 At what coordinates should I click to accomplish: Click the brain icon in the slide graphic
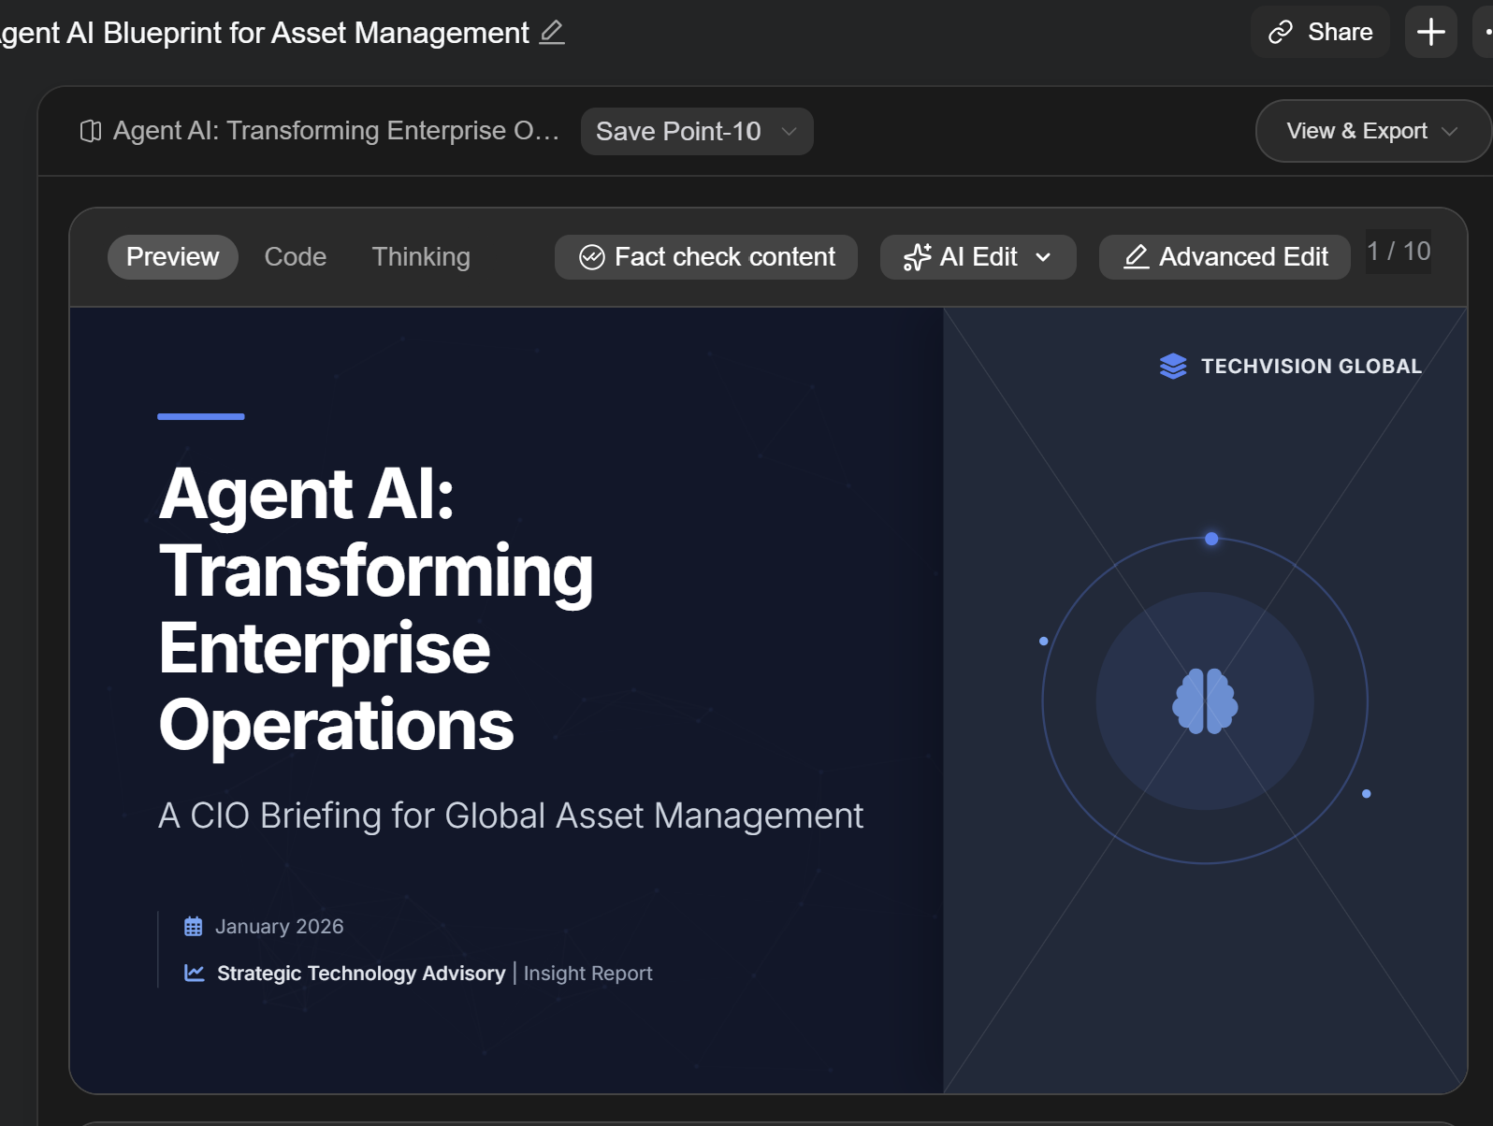pos(1205,701)
